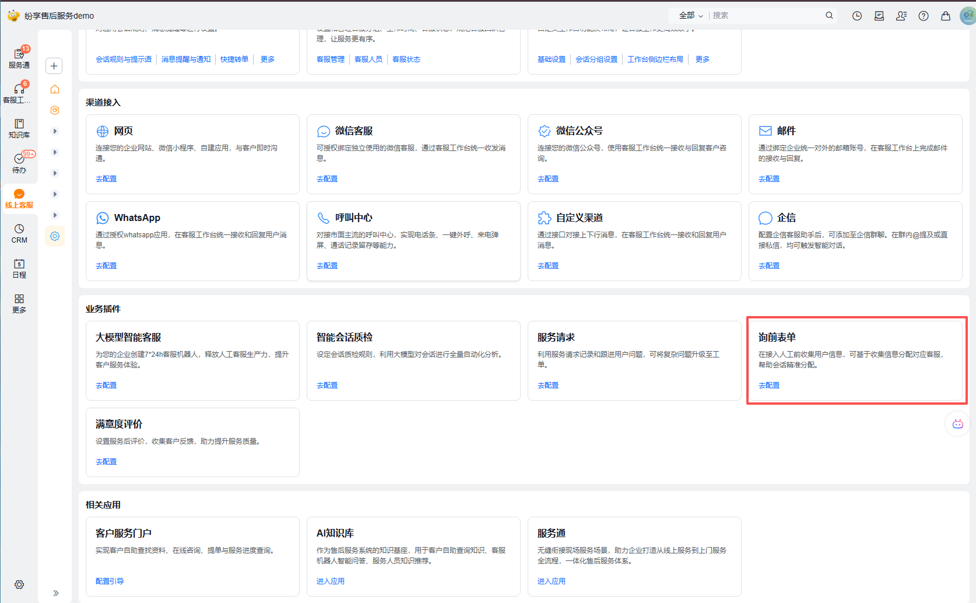The image size is (976, 603).
Task: Expand the secondary sidebar with double chevron
Action: point(56,593)
